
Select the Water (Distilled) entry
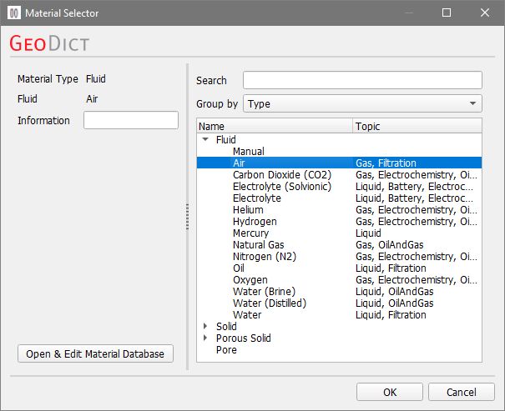tap(270, 303)
